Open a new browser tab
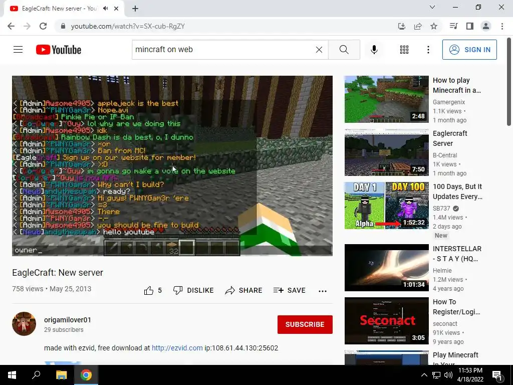 click(x=135, y=9)
